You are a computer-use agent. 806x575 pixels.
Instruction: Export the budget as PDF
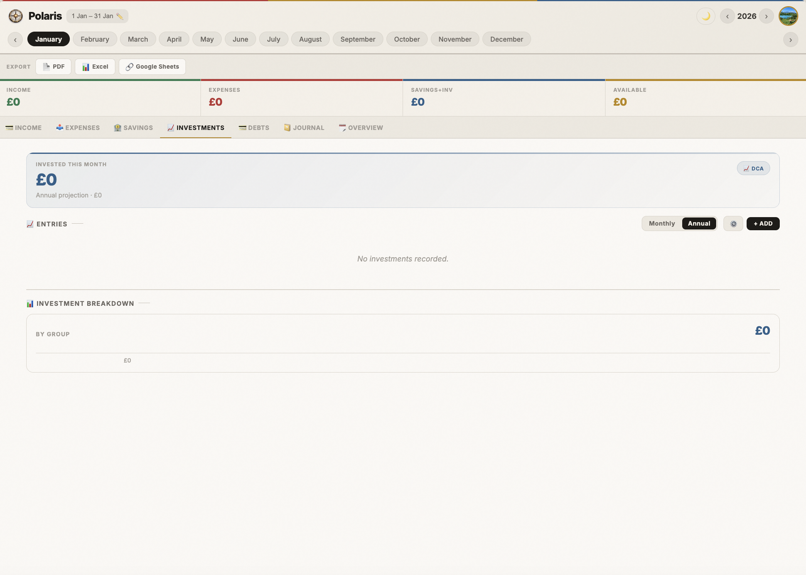pyautogui.click(x=54, y=67)
